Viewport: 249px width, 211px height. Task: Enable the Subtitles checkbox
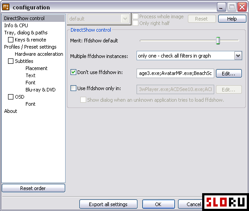point(11,61)
